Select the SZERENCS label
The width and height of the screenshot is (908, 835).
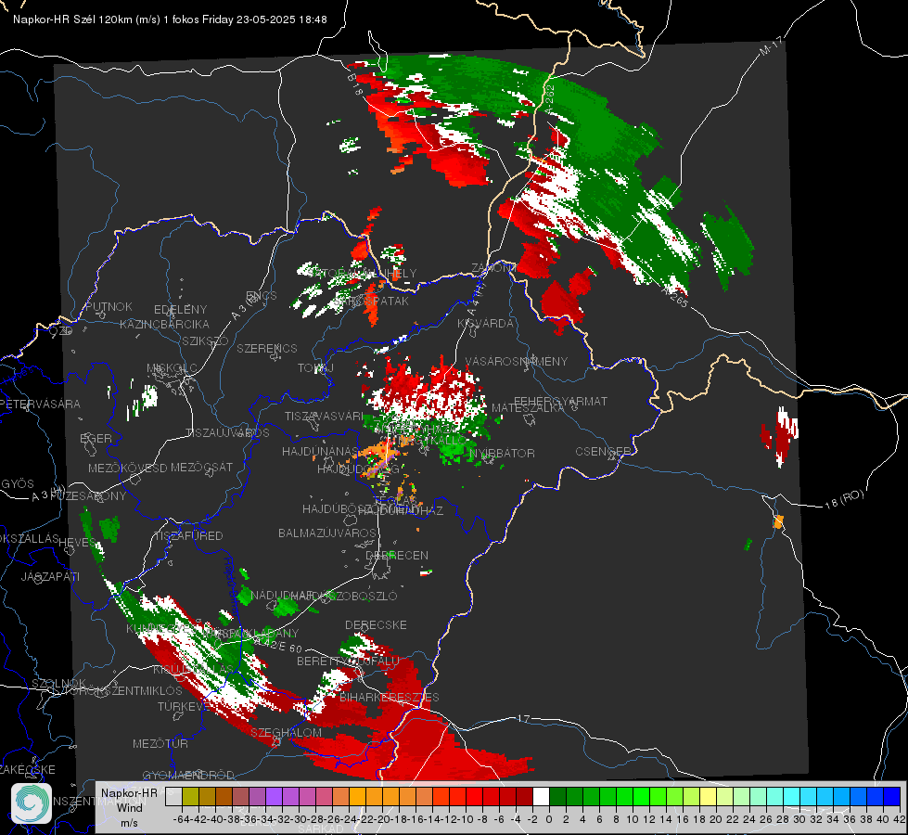coord(267,348)
